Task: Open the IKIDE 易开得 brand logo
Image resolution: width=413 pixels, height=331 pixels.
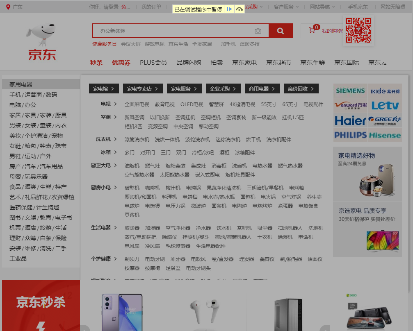Action: coord(385,91)
